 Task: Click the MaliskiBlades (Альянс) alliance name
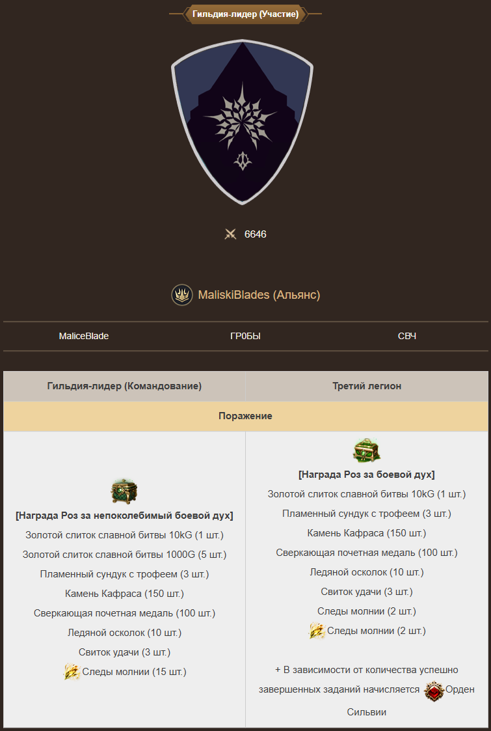coord(259,295)
